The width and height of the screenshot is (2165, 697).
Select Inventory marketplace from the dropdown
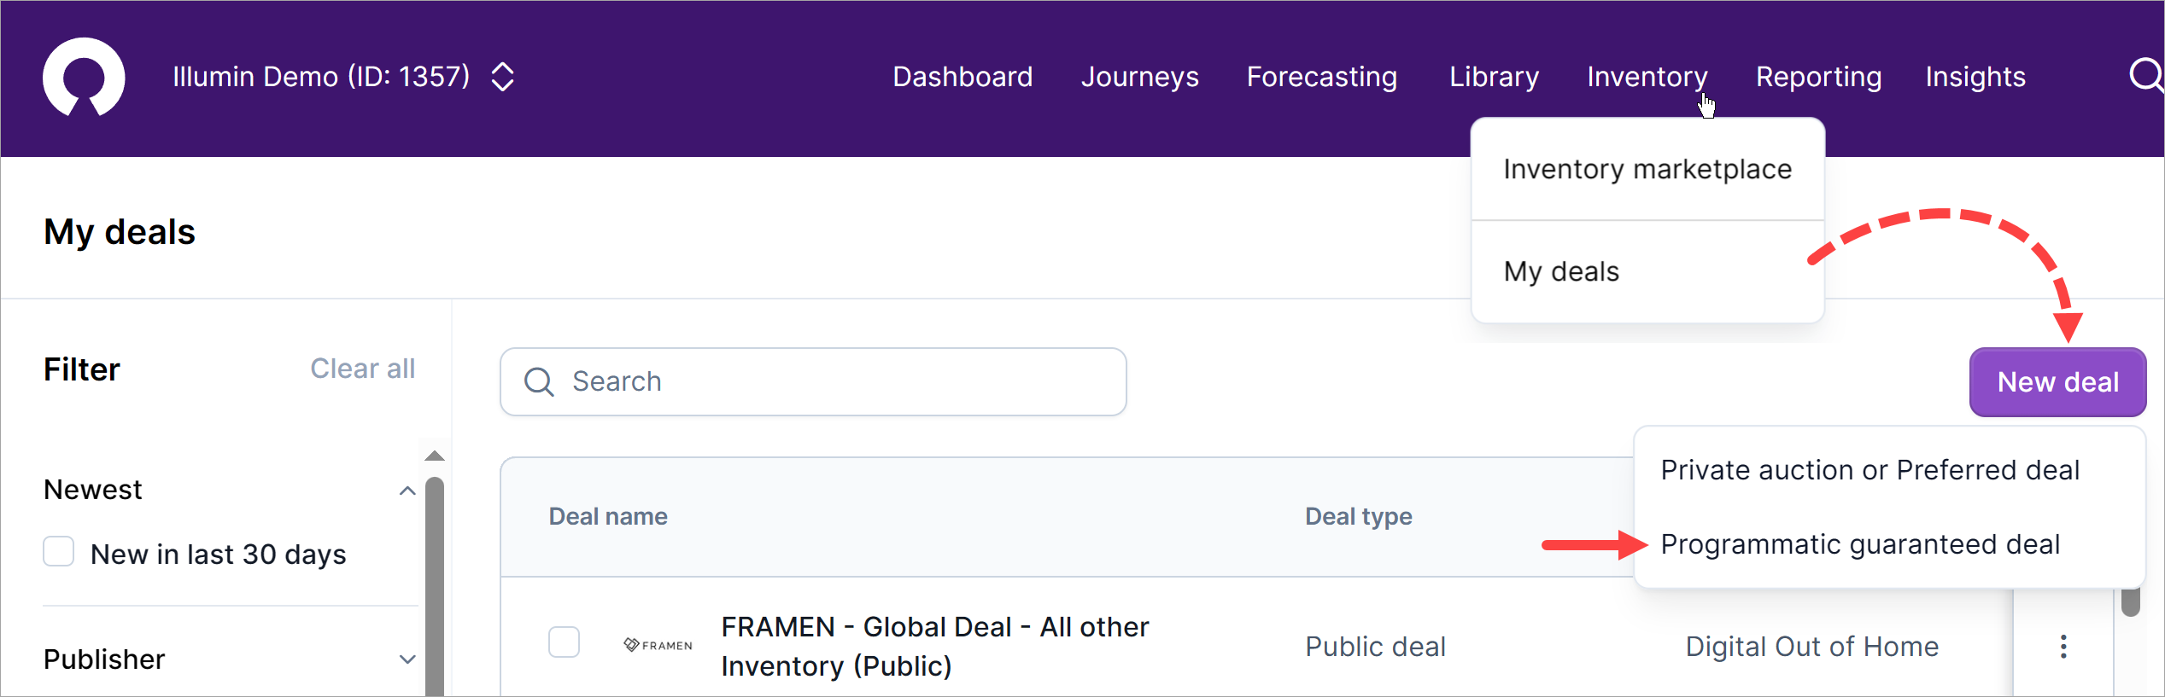[x=1647, y=169]
